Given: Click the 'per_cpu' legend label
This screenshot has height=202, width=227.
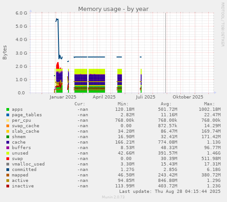Looking at the screenshot, I should (21, 120).
